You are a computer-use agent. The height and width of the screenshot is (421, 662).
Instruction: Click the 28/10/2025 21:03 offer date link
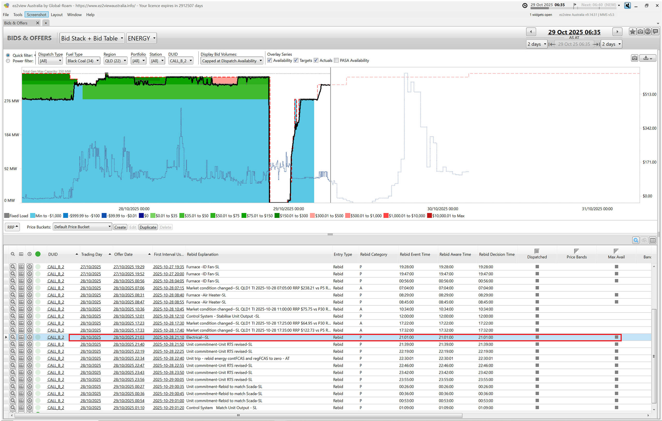129,337
